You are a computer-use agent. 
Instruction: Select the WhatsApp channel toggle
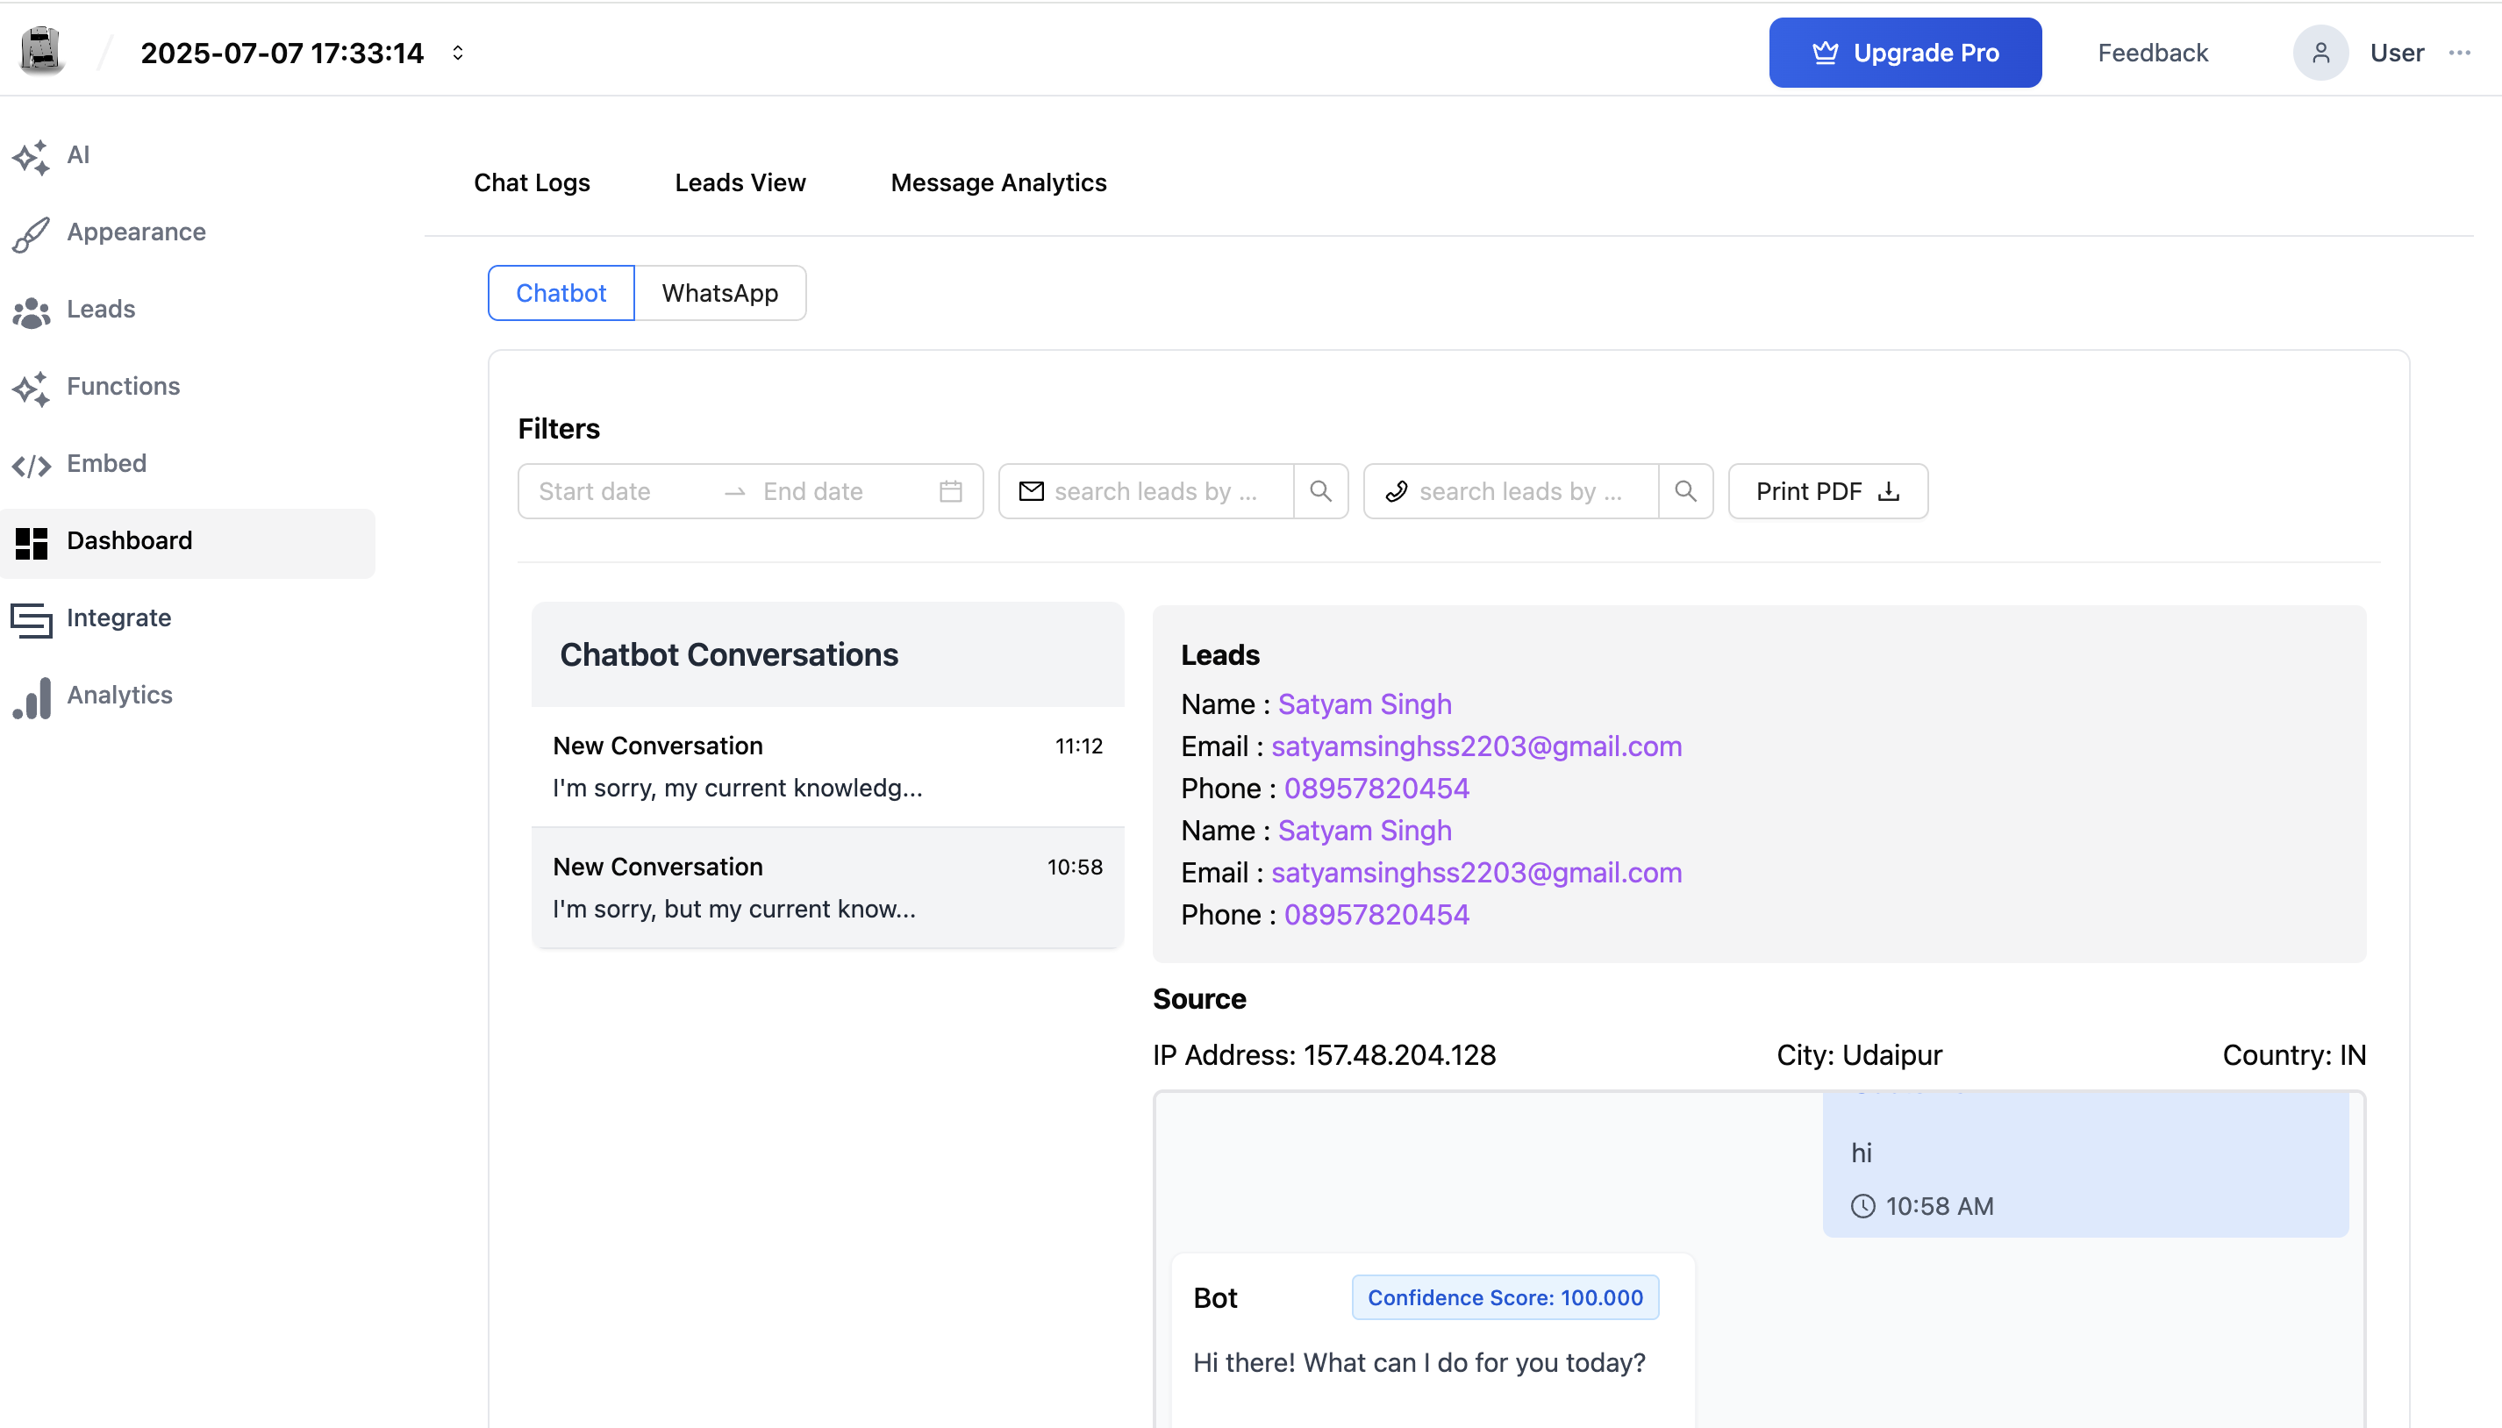click(720, 293)
